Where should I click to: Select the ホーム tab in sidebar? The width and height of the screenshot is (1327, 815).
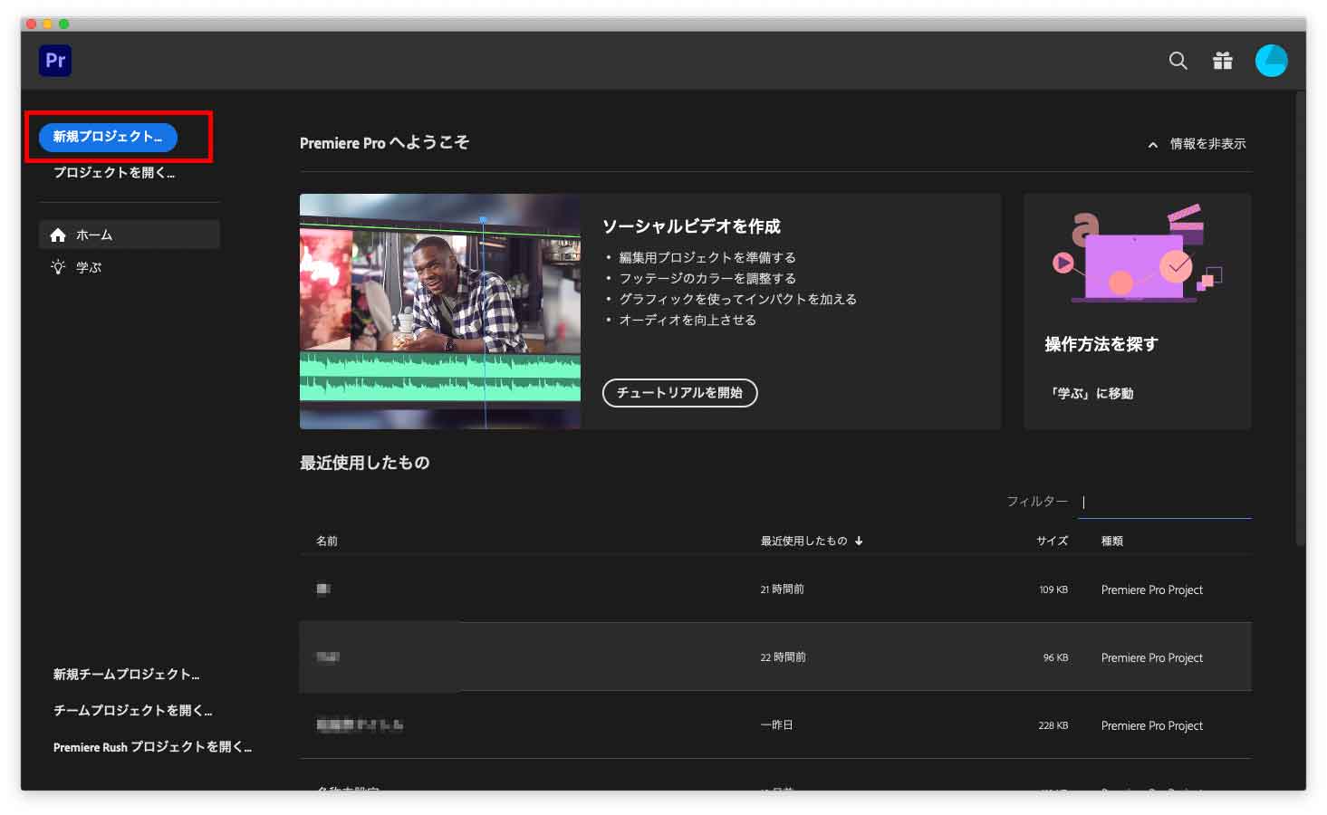[130, 235]
